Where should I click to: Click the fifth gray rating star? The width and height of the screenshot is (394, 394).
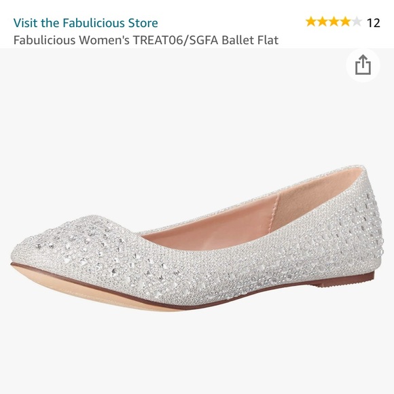pos(357,22)
